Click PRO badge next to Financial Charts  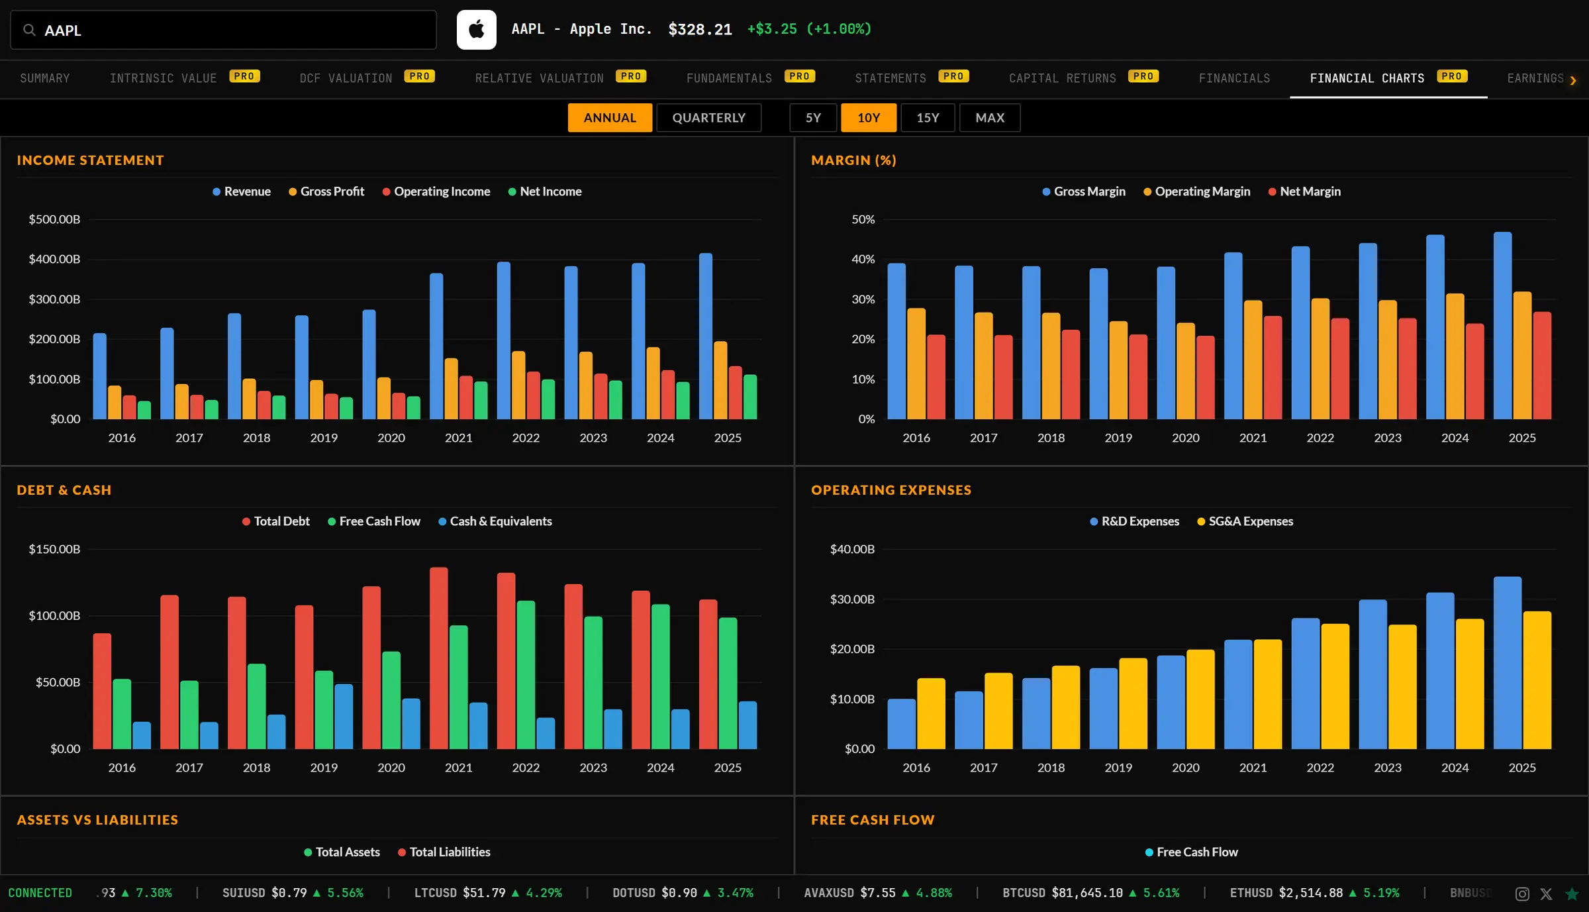pos(1452,76)
